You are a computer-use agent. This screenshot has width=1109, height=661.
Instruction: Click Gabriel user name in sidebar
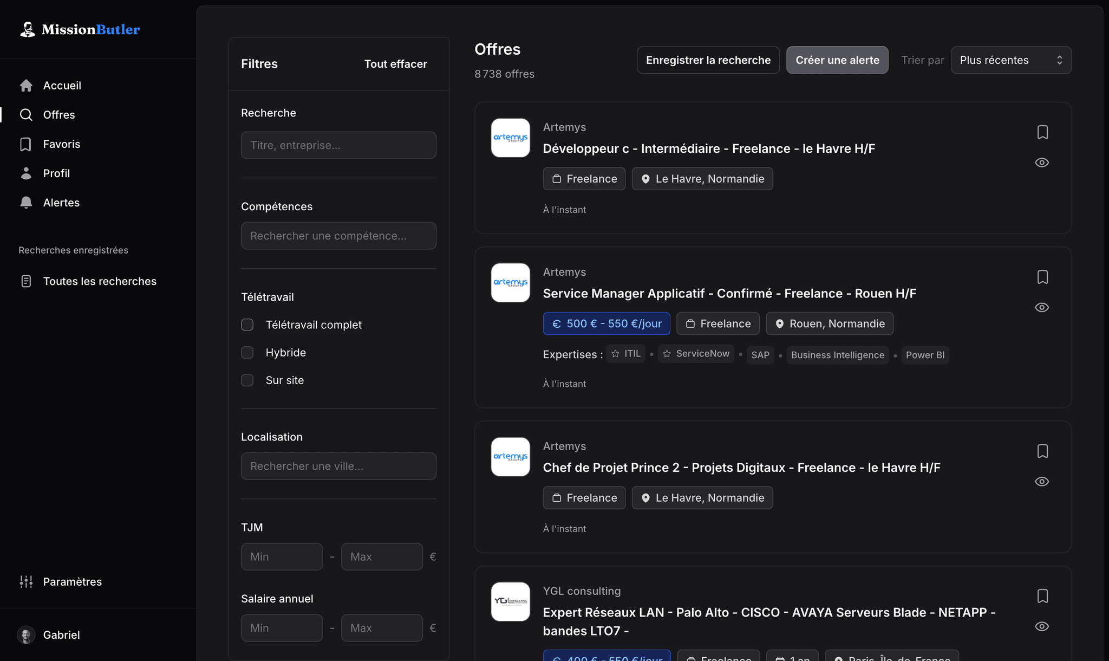tap(62, 635)
